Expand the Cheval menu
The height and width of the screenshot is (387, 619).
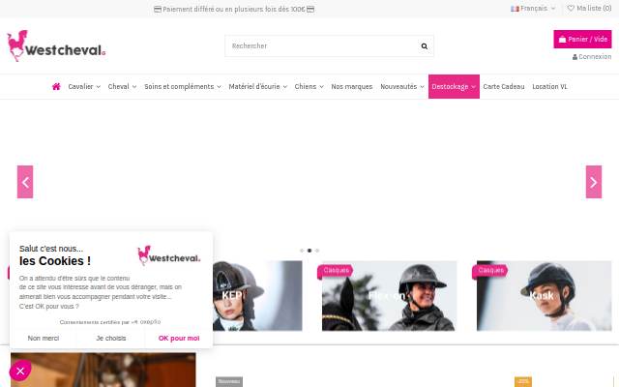click(122, 86)
